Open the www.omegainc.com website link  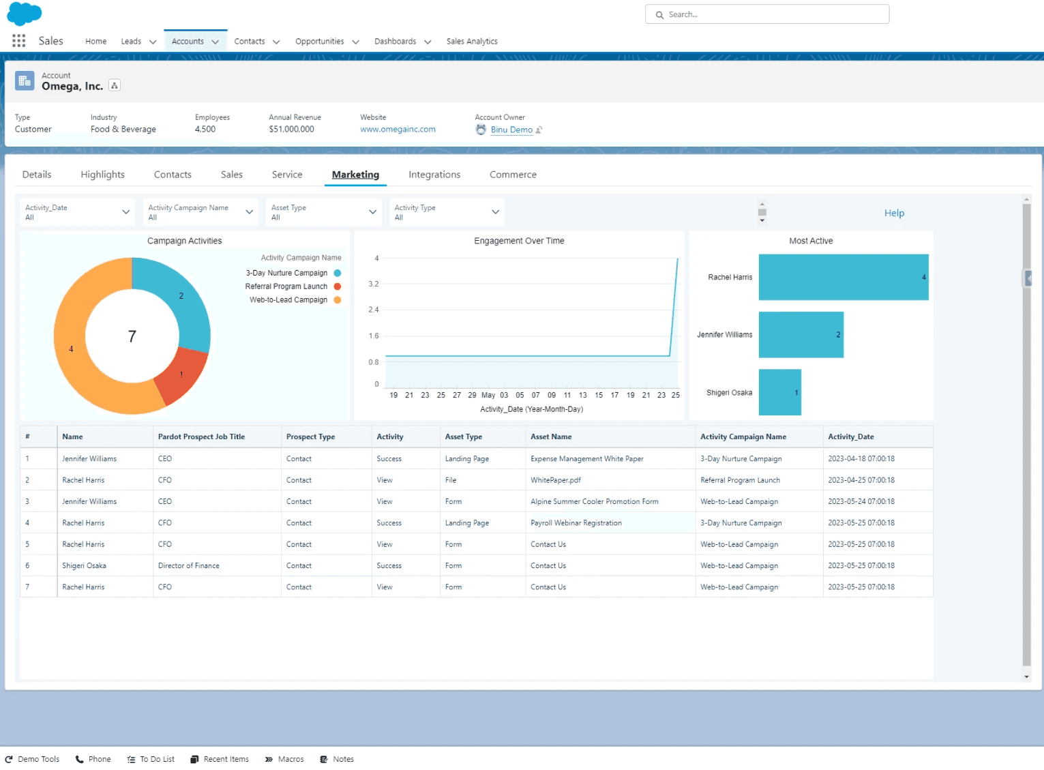[398, 130]
